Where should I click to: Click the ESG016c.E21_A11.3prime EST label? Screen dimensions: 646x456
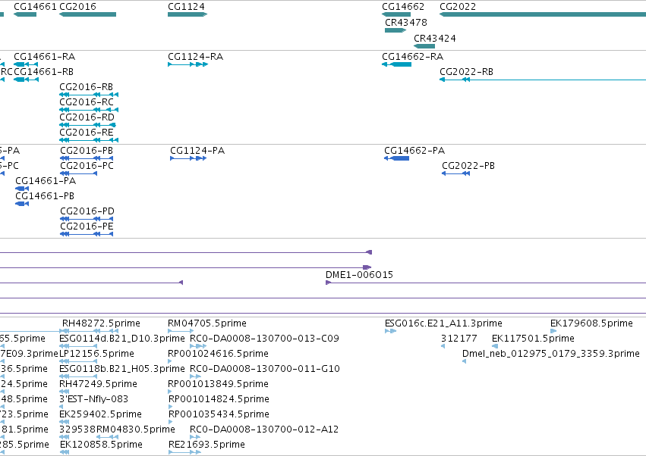pos(443,323)
